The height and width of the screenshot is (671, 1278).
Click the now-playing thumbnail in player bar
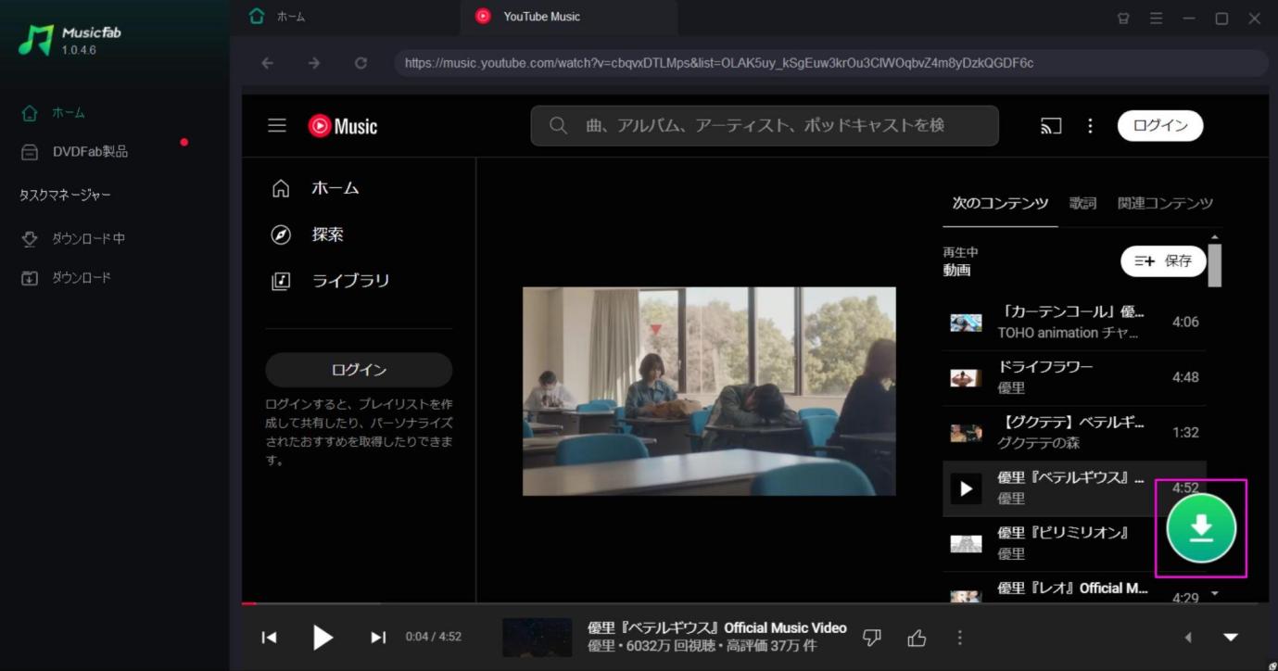click(537, 638)
